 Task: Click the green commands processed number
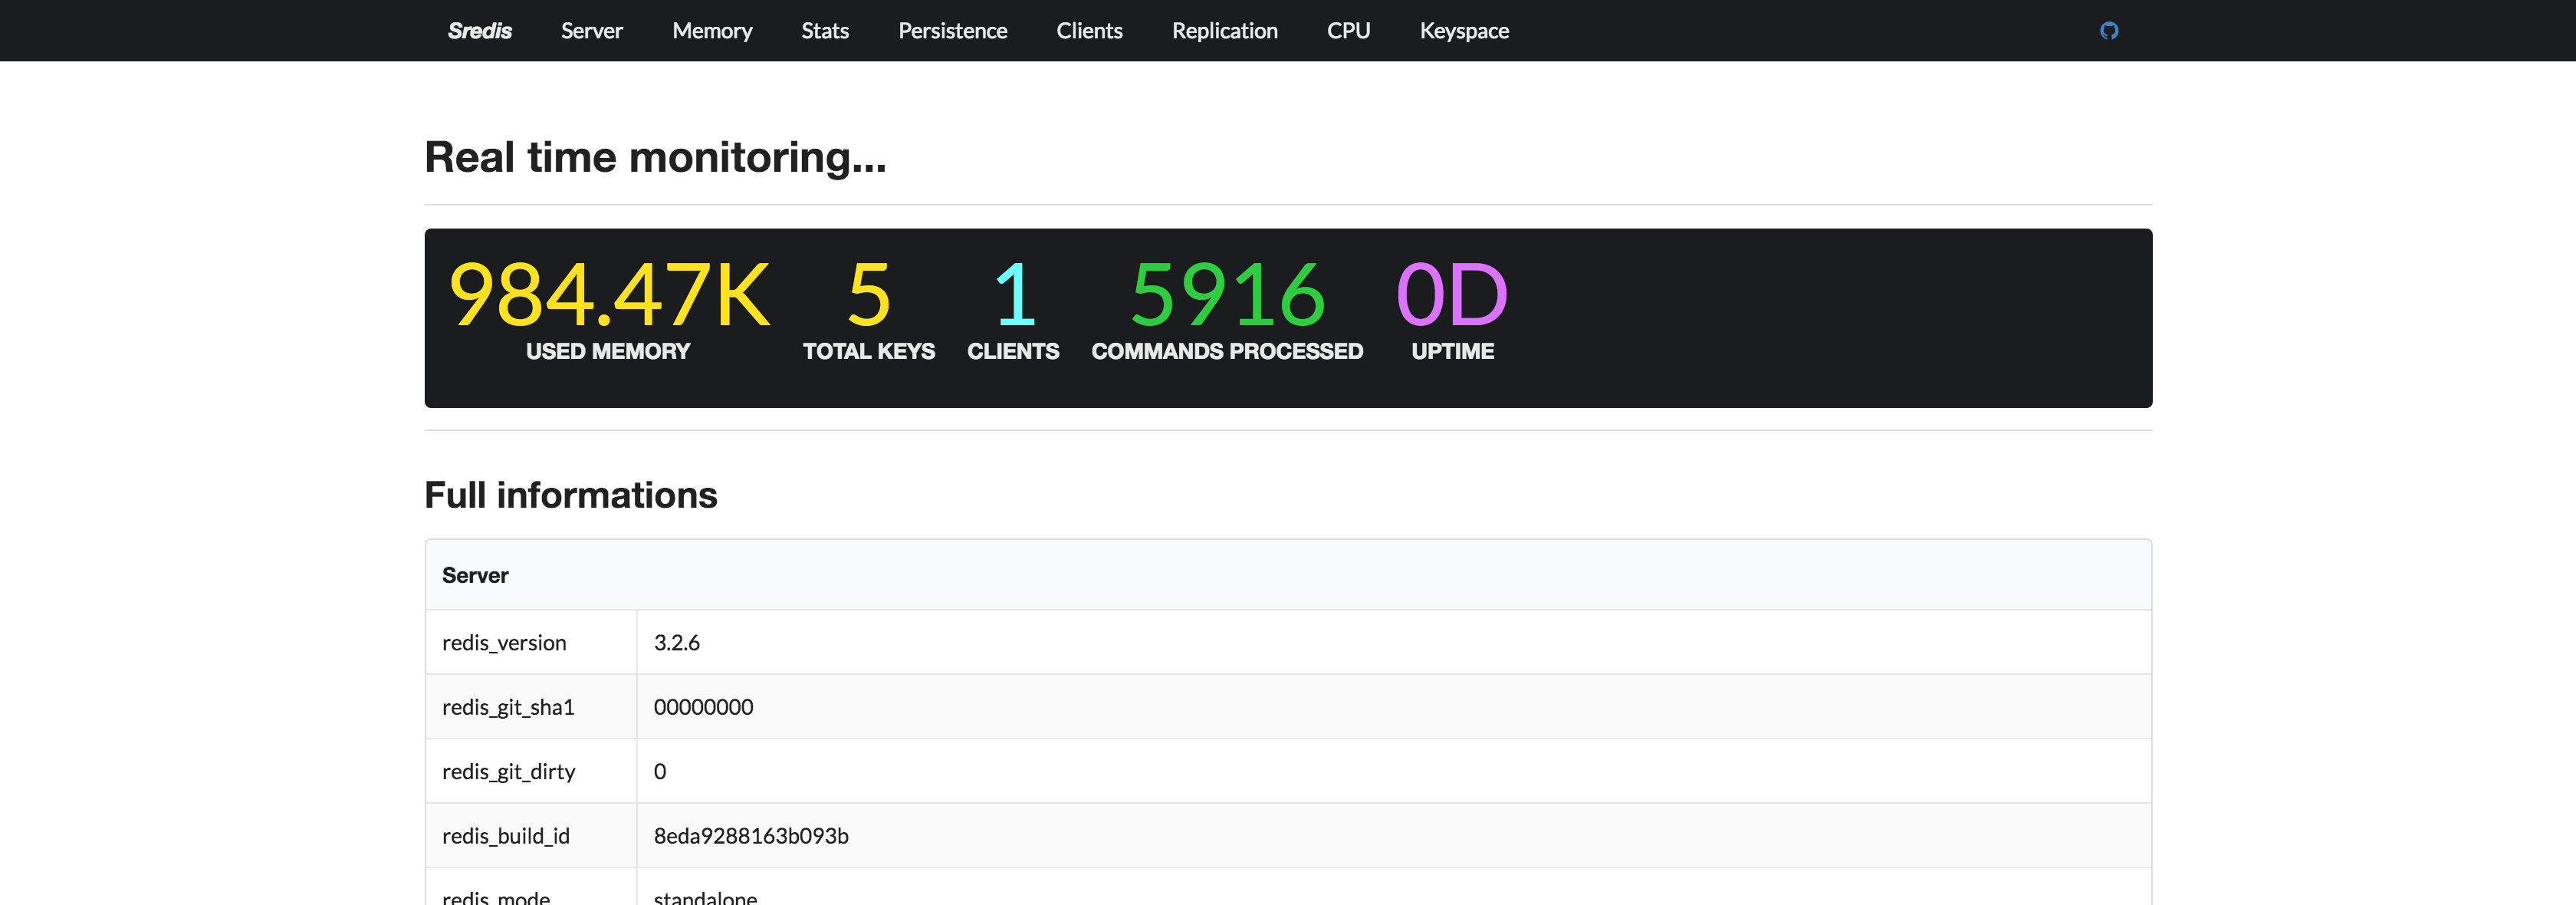[x=1227, y=295]
